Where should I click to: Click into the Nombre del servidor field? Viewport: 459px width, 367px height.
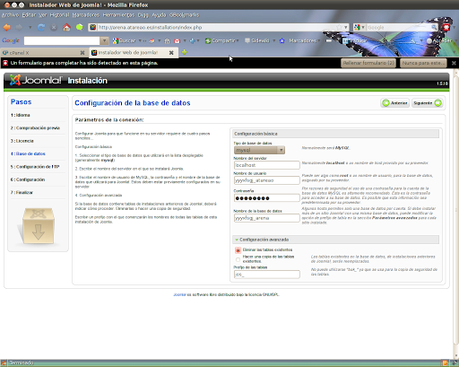click(x=266, y=165)
